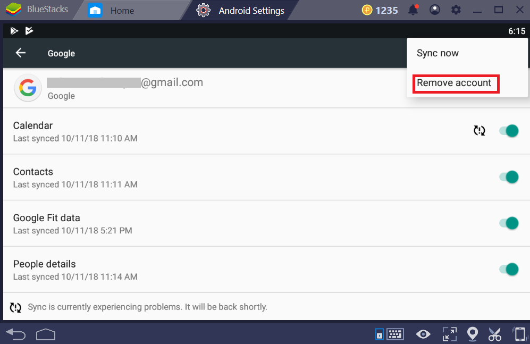530x344 pixels.
Task: Open the location pin tool
Action: (472, 334)
